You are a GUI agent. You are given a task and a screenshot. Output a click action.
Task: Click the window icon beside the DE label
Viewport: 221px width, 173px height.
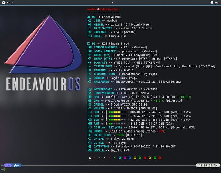[89, 44]
